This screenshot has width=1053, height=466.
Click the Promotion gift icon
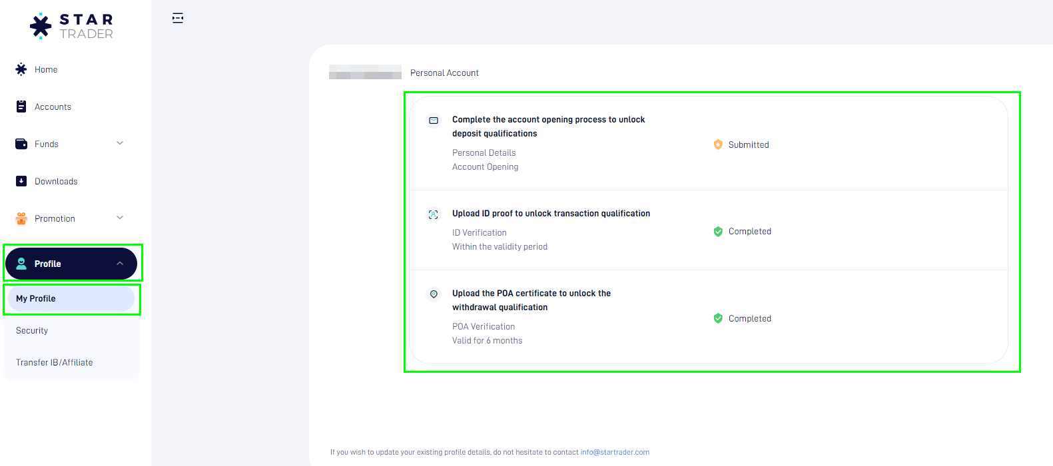pyautogui.click(x=21, y=218)
